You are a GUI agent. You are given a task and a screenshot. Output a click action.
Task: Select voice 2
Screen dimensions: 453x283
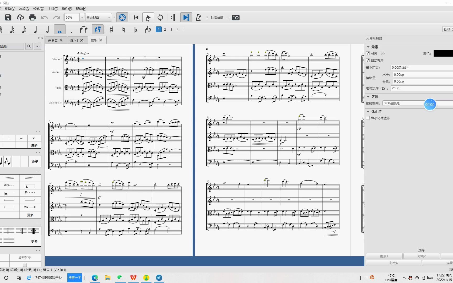point(165,30)
